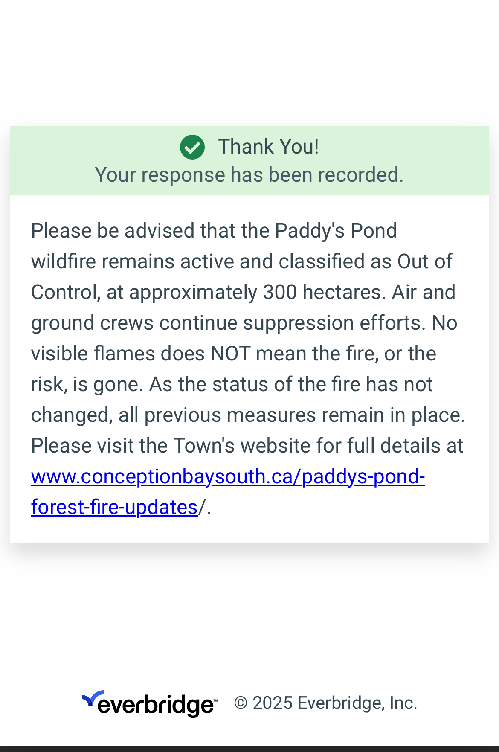Click "Your response has been recorded." text
Viewport: 499px width, 752px height.
click(x=249, y=175)
